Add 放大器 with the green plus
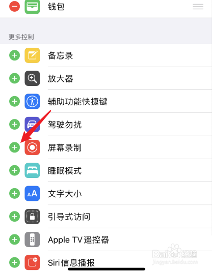 click(x=15, y=78)
